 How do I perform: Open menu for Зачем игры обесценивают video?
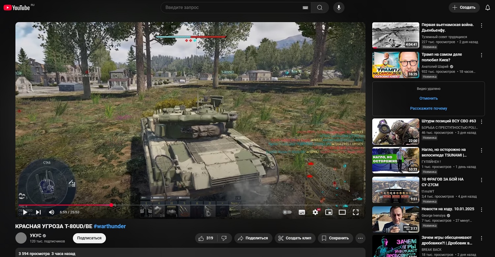point(481,239)
